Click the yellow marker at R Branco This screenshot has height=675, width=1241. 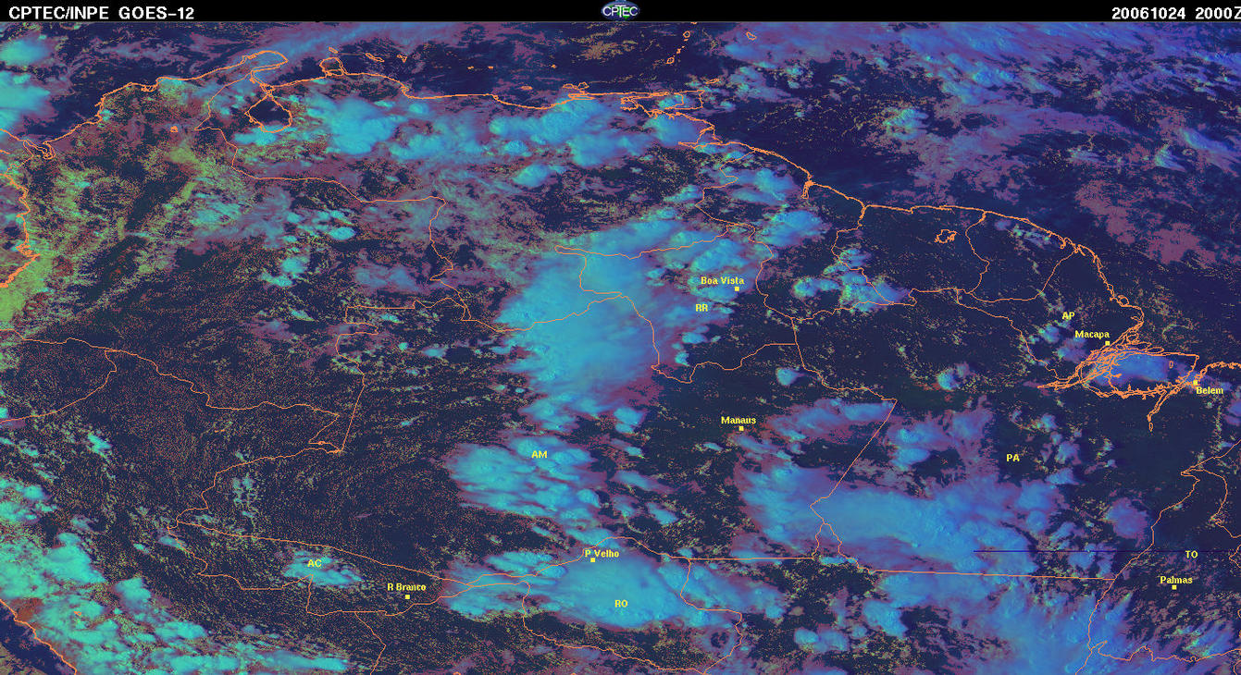point(407,596)
